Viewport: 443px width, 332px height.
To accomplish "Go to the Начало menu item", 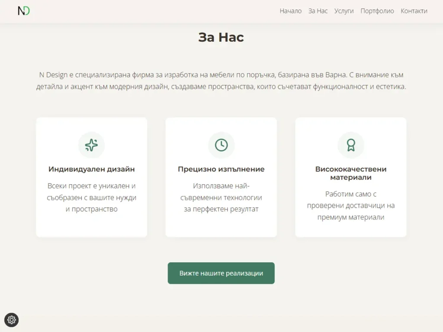I will click(290, 11).
